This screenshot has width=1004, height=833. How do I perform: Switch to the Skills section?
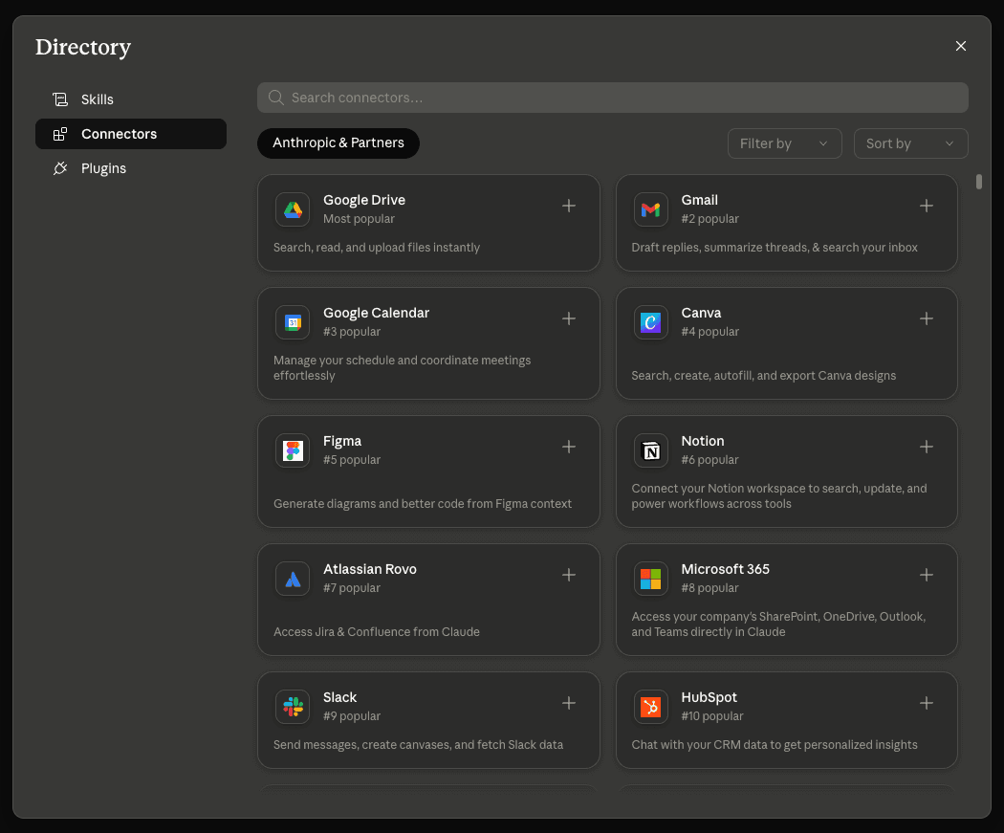pos(131,99)
